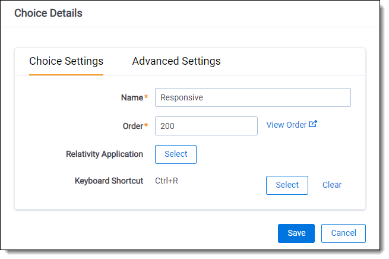This screenshot has width=389, height=259.
Task: Open the View Order link
Action: click(286, 125)
